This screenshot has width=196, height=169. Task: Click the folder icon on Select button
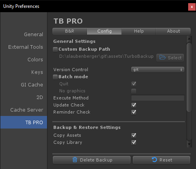tap(162, 57)
